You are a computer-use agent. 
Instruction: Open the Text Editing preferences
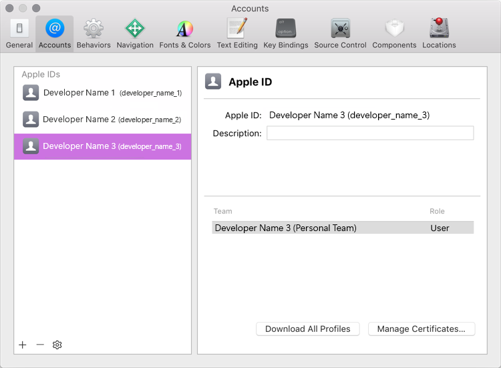tap(237, 33)
